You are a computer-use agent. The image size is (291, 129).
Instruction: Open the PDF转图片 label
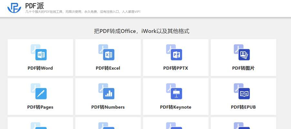click(243, 68)
